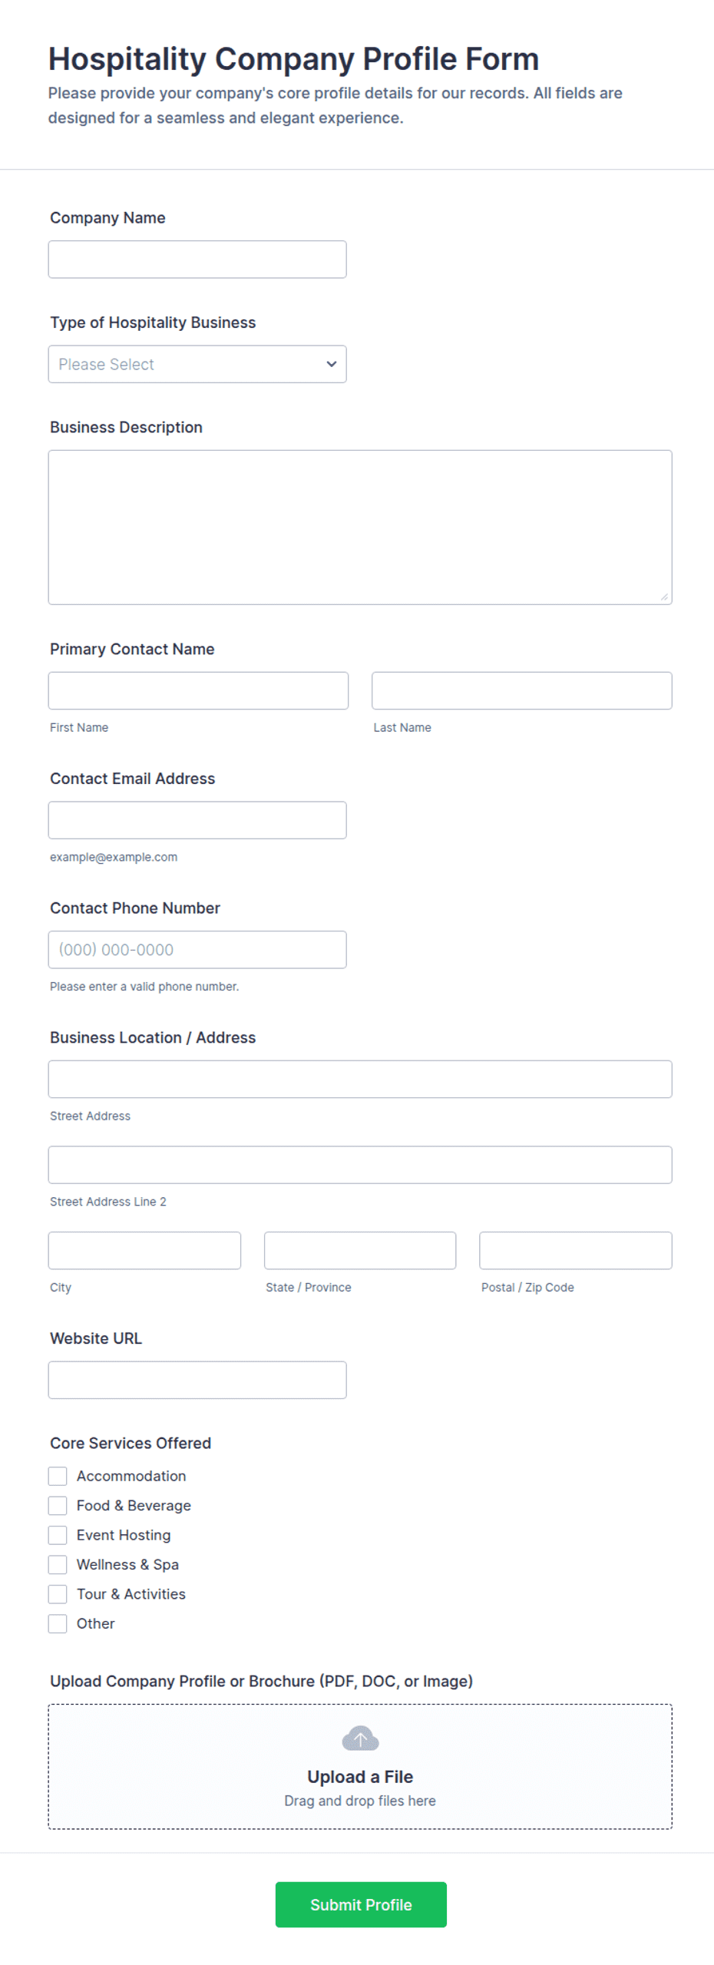714x1965 pixels.
Task: Enable the Wellness & Spa checkbox
Action: 58,1563
